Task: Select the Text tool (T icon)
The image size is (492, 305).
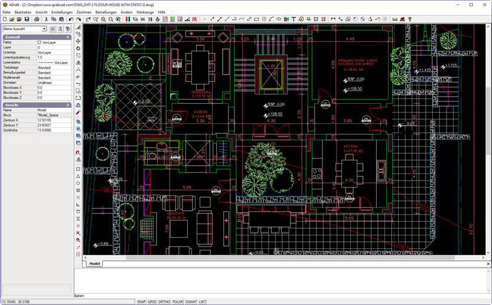Action: pyautogui.click(x=294, y=19)
